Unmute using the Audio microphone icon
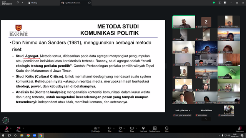Viewport: 246px width, 138px height. [7, 129]
